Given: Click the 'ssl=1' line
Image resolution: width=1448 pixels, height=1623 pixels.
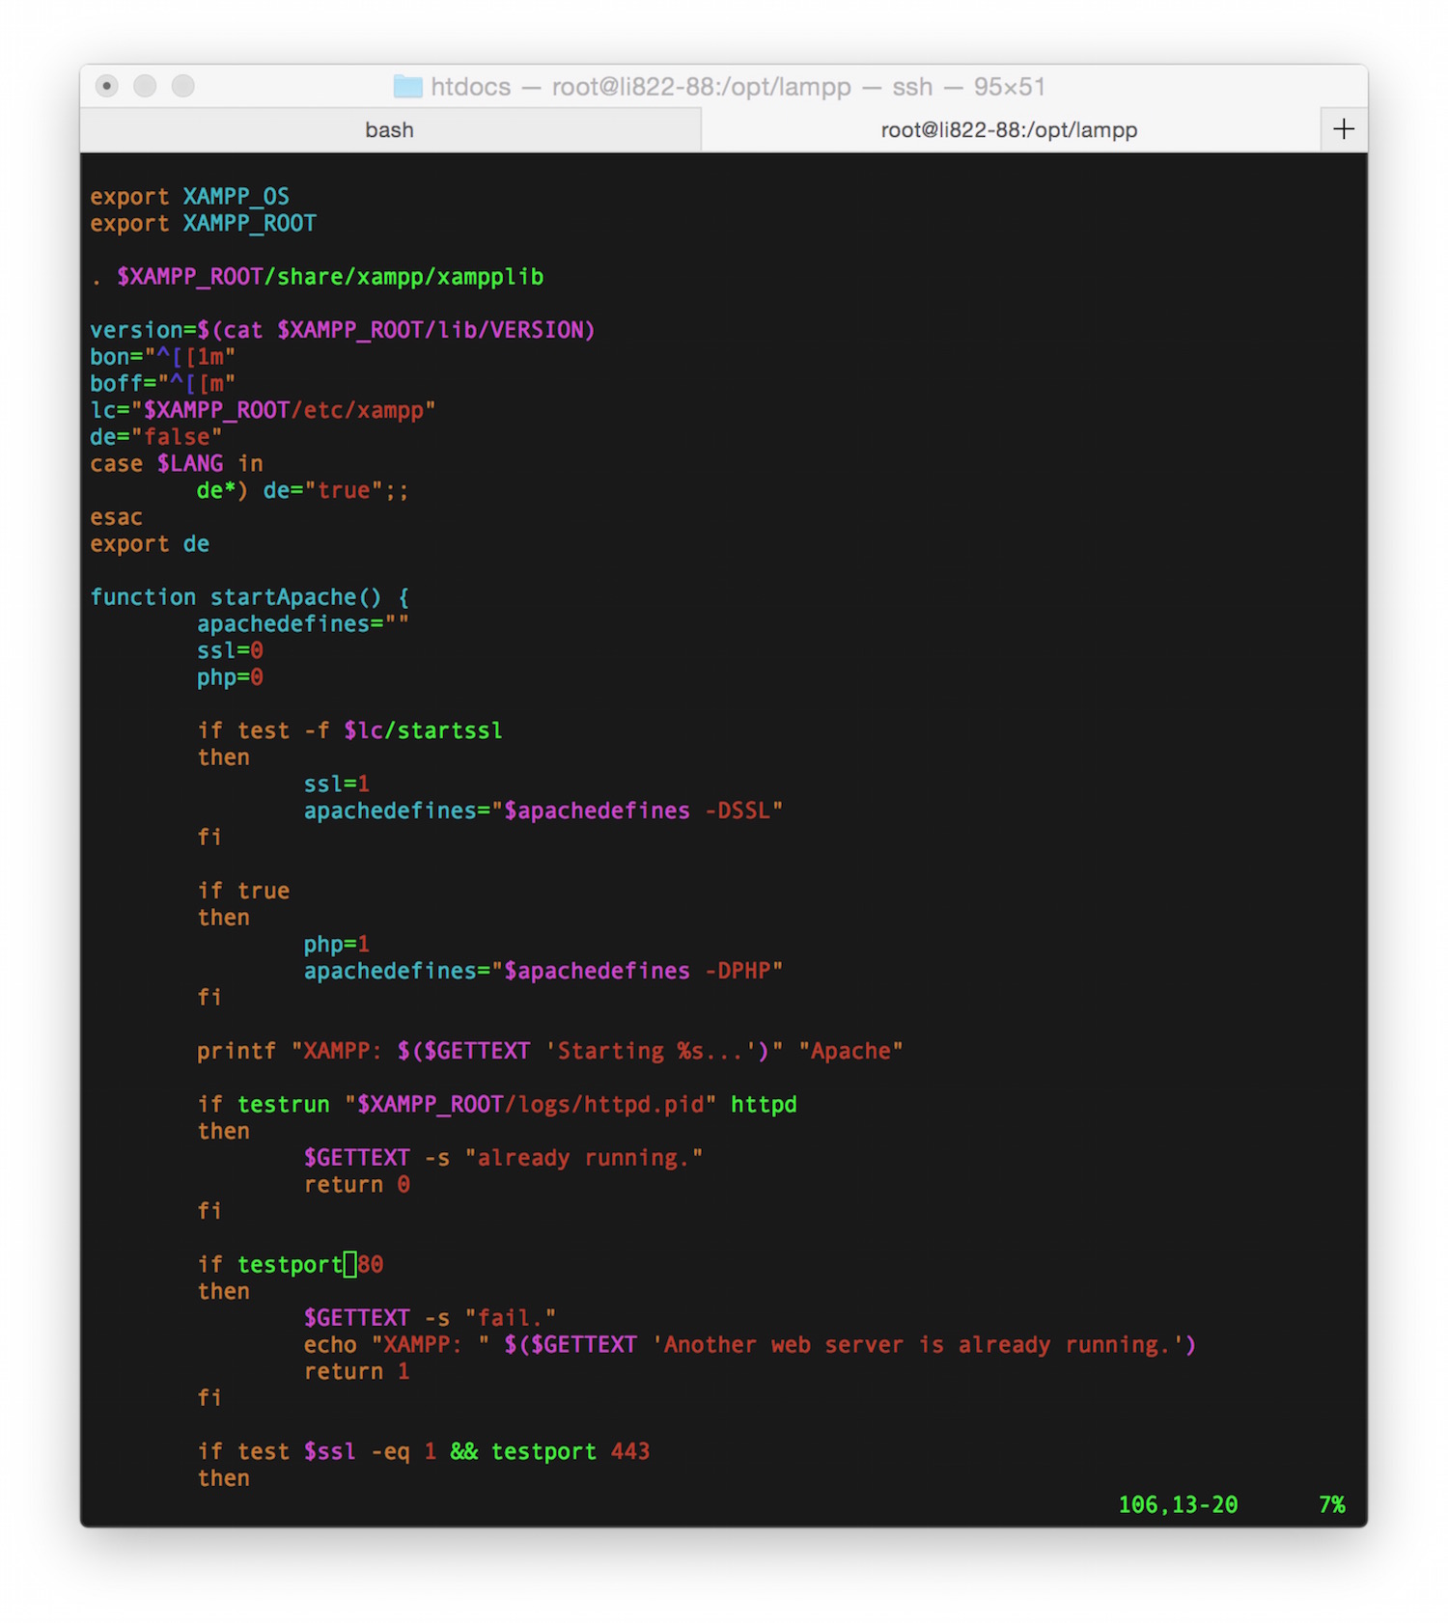Looking at the screenshot, I should pyautogui.click(x=336, y=784).
